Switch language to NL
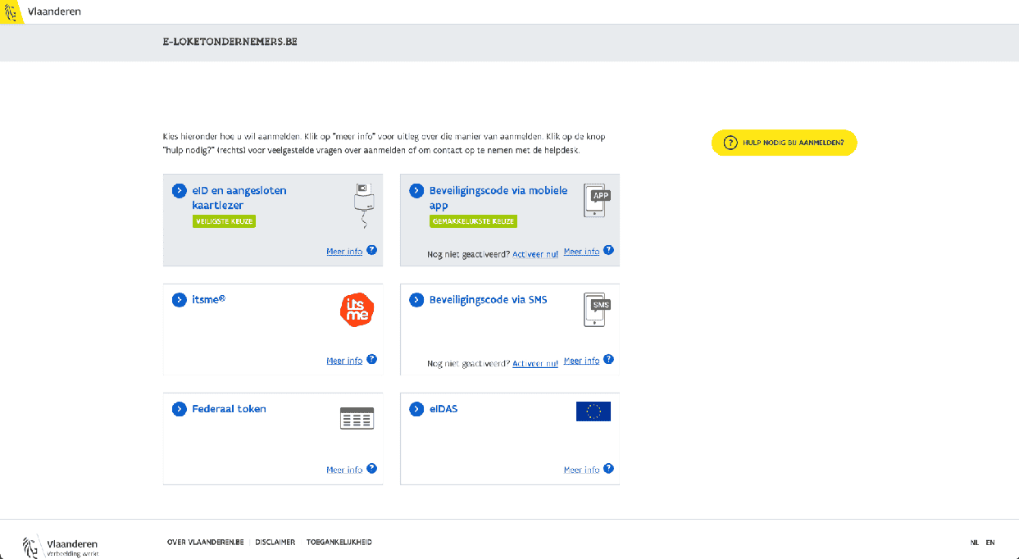The height and width of the screenshot is (559, 1019). tap(974, 543)
